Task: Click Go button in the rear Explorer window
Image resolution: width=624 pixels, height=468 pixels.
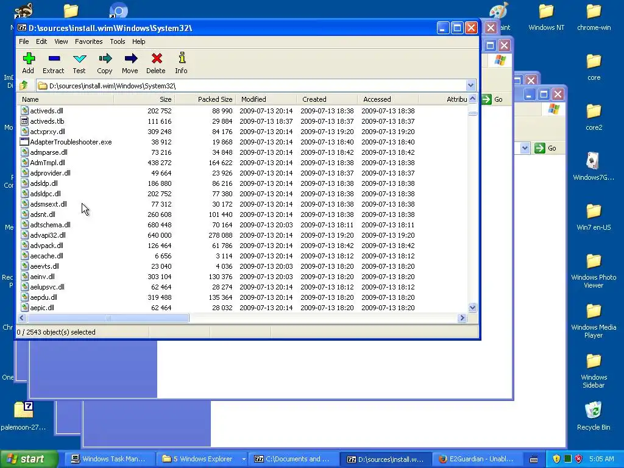Action: pyautogui.click(x=545, y=148)
